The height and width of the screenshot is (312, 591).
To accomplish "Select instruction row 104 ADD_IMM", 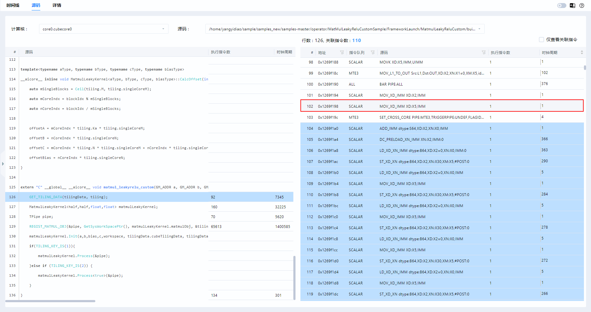I will 442,128.
